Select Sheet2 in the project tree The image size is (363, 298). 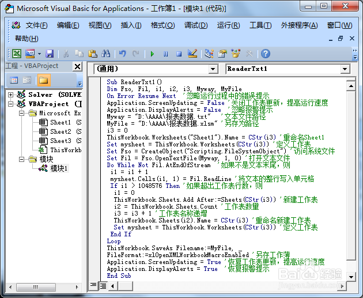tap(60, 131)
